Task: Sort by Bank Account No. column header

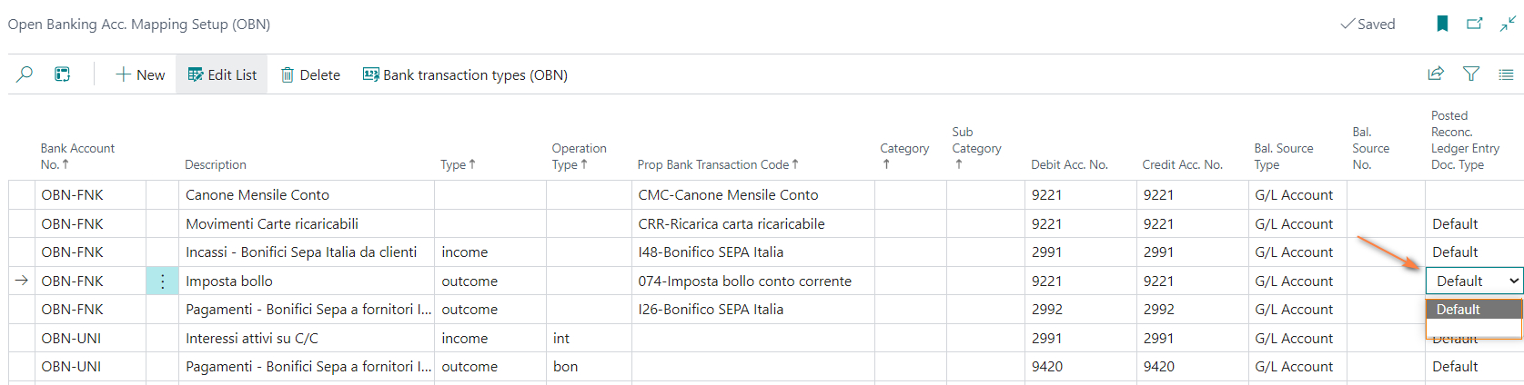Action: coord(77,156)
